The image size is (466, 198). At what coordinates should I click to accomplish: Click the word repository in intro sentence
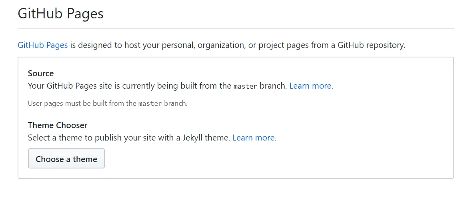point(385,45)
